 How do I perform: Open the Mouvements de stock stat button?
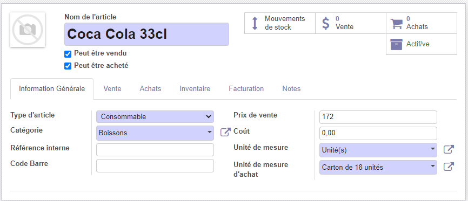(x=280, y=23)
